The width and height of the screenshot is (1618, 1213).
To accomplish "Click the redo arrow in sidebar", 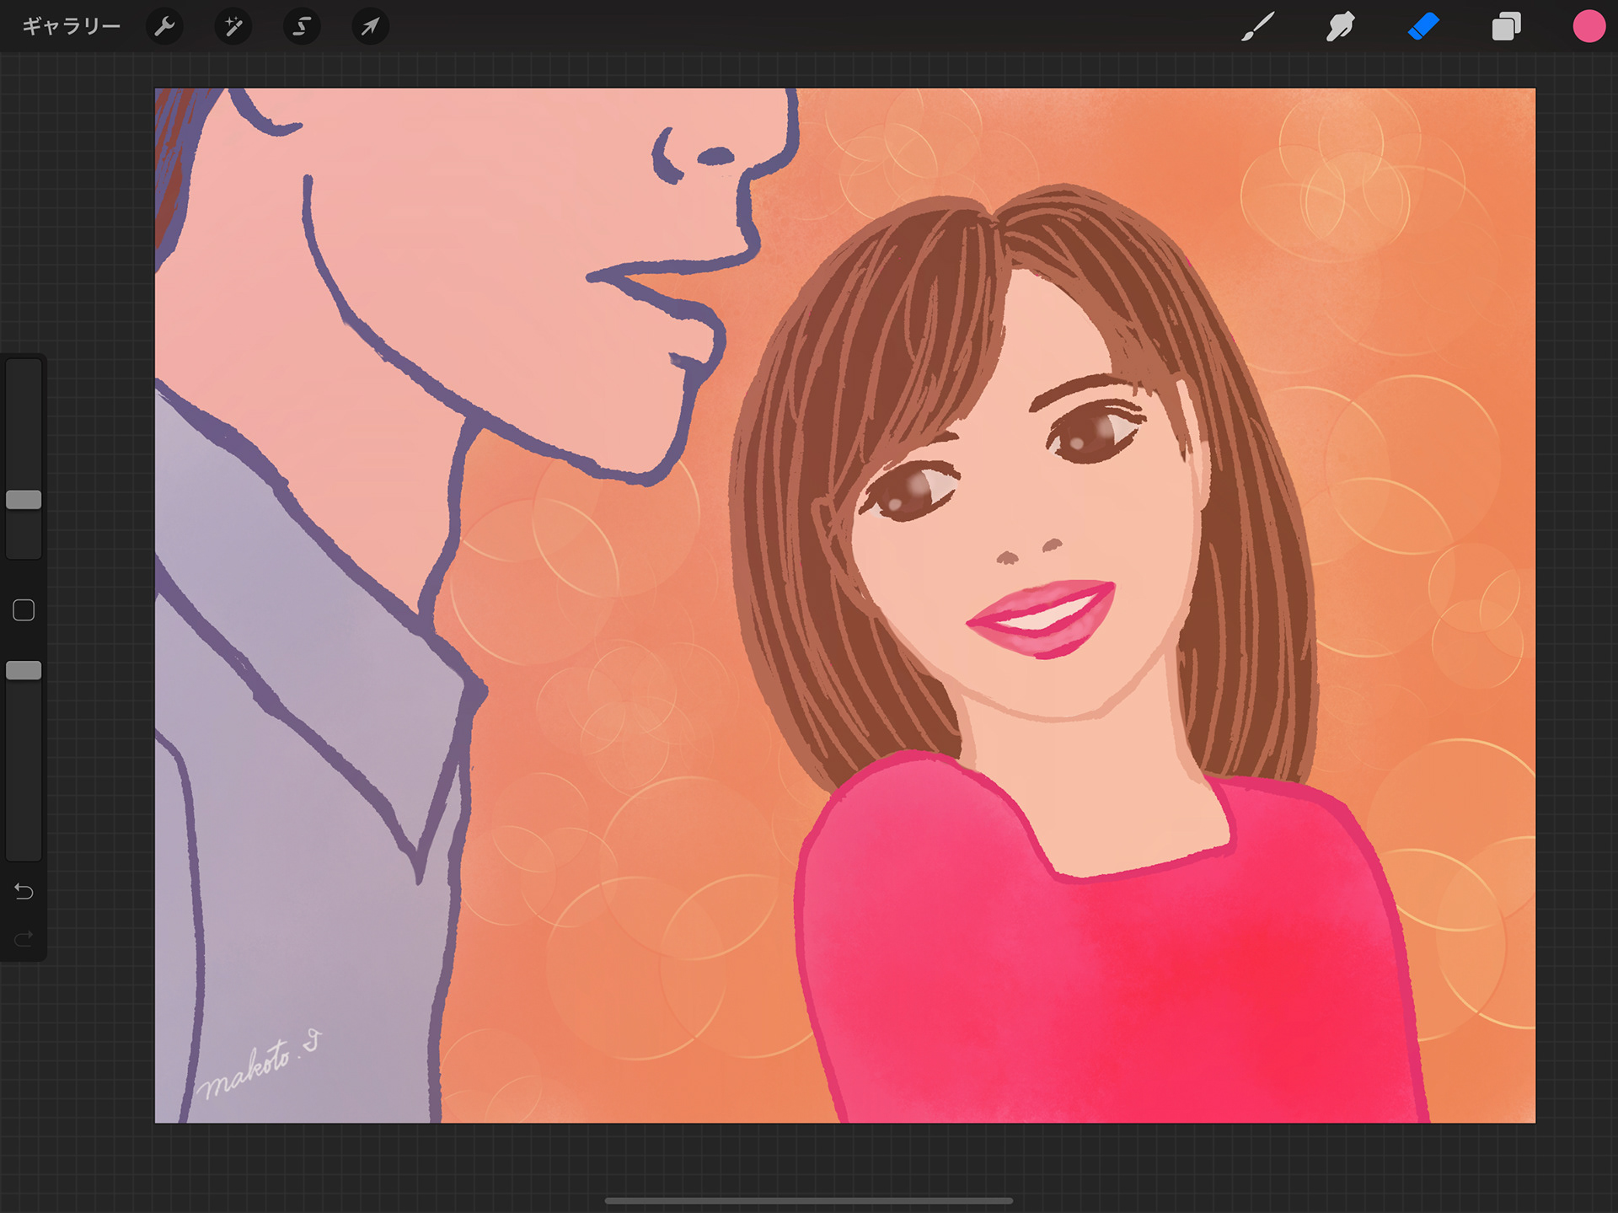I will 24,938.
